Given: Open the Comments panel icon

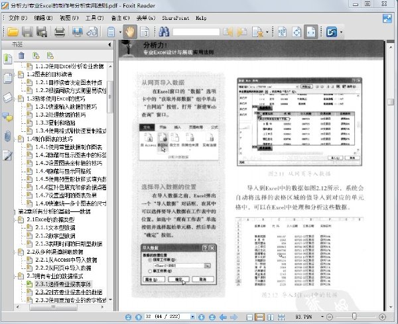Looking at the screenshot, I should point(7,117).
